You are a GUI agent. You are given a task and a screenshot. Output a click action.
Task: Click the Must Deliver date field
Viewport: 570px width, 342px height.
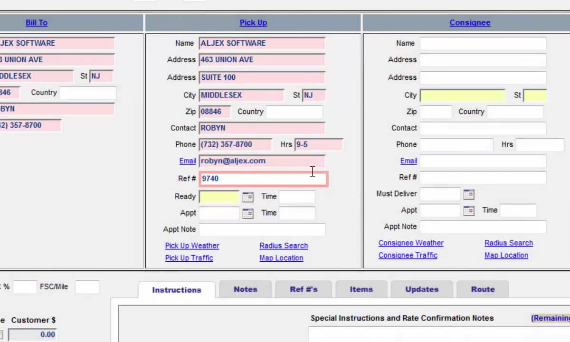(440, 194)
